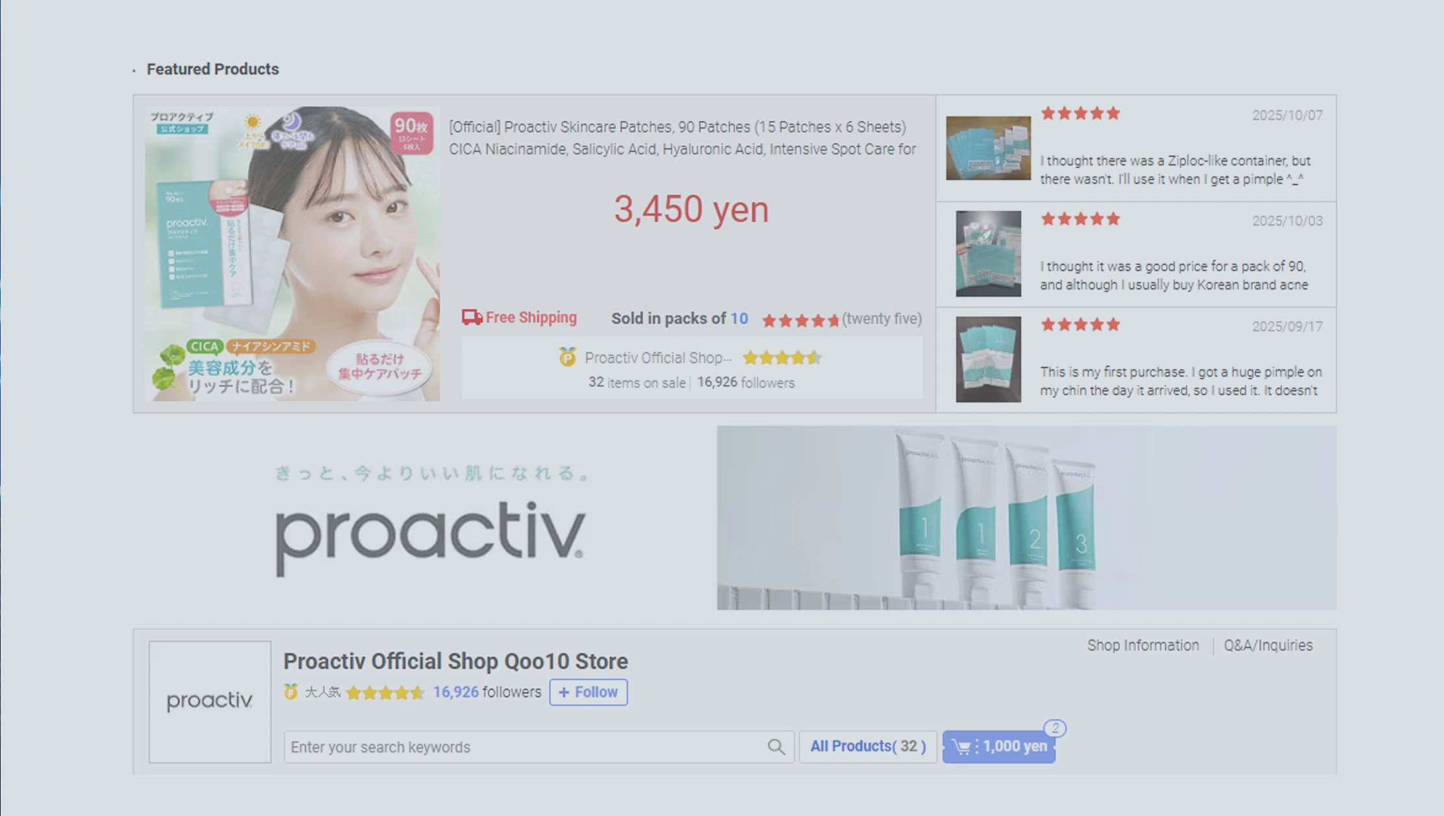This screenshot has width=1444, height=816.
Task: Click the Free Shipping truck icon
Action: click(x=471, y=317)
